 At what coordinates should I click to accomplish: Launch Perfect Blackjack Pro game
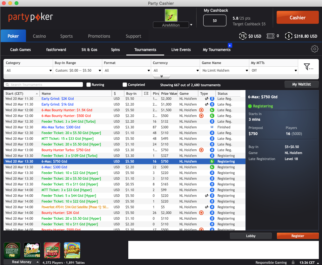[32, 250]
